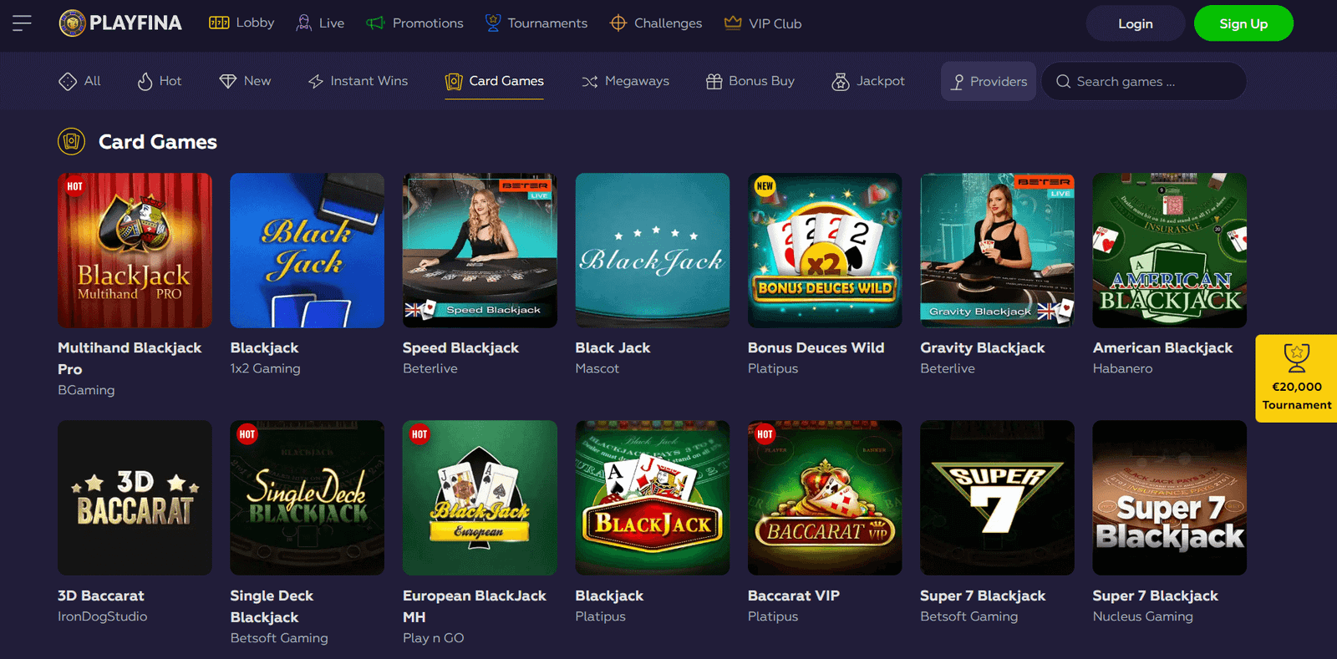Click the magnifier icon in search
This screenshot has height=659, width=1337.
(1064, 81)
